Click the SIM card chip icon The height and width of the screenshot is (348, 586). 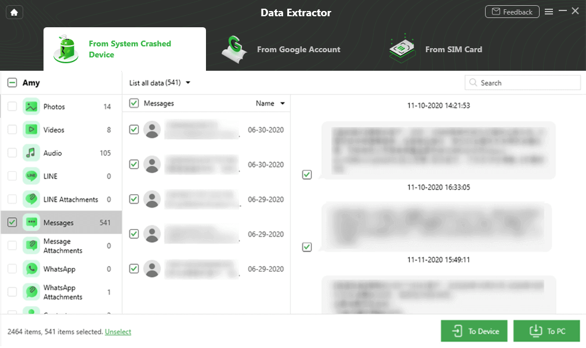pyautogui.click(x=403, y=49)
